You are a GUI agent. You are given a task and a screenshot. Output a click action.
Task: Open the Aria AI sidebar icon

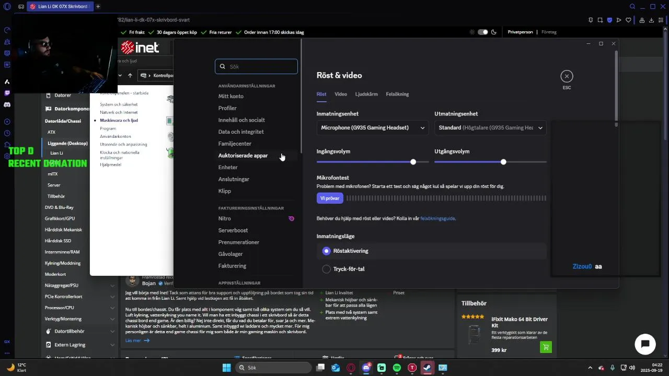(7, 81)
